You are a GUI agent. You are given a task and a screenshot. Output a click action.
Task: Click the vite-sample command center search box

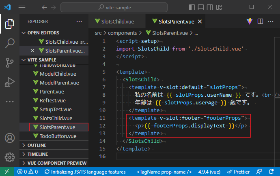[x=114, y=7]
